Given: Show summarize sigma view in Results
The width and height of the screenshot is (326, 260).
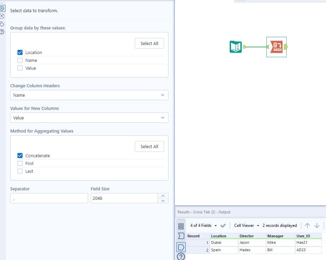Looking at the screenshot, I should click(181, 236).
